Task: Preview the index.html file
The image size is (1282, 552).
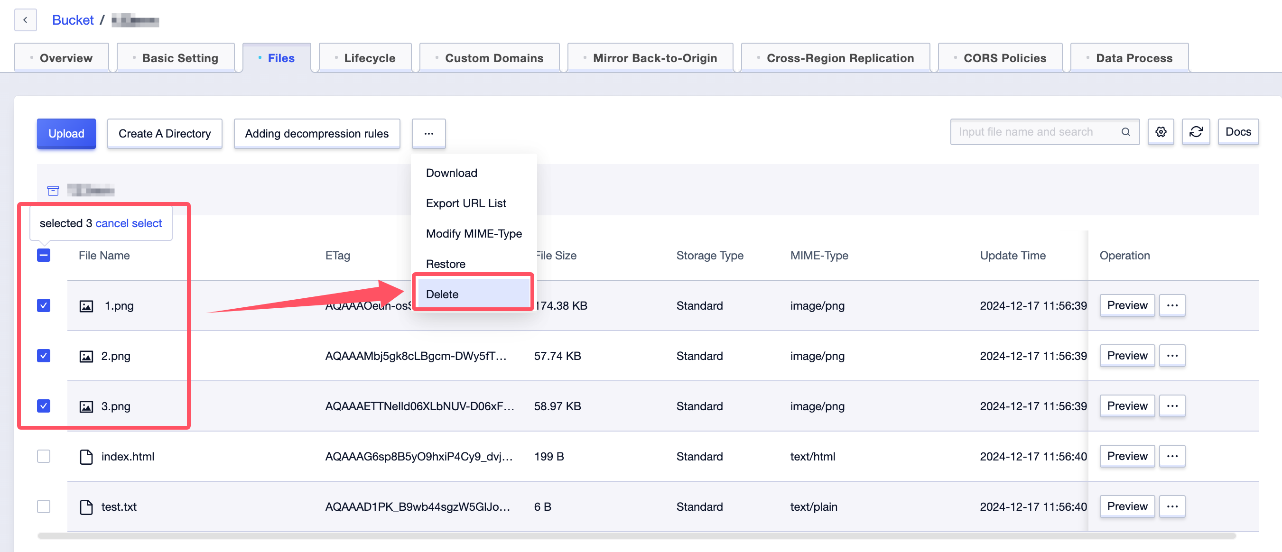Action: 1127,456
